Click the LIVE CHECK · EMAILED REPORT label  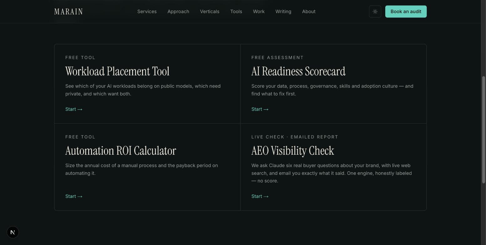295,137
